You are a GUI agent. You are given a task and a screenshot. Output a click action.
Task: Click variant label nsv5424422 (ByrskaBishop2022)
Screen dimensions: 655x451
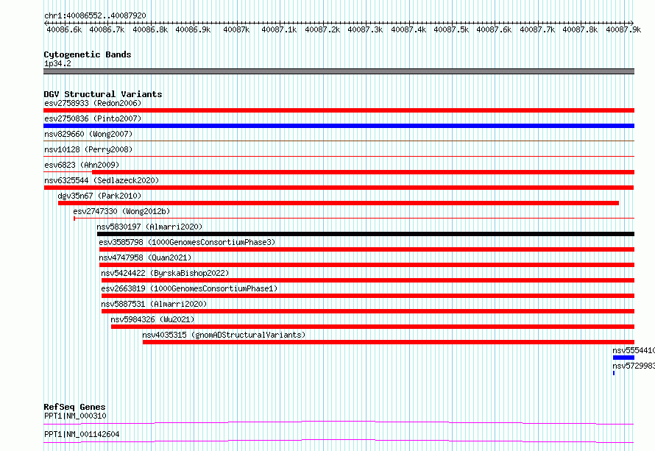coord(165,273)
